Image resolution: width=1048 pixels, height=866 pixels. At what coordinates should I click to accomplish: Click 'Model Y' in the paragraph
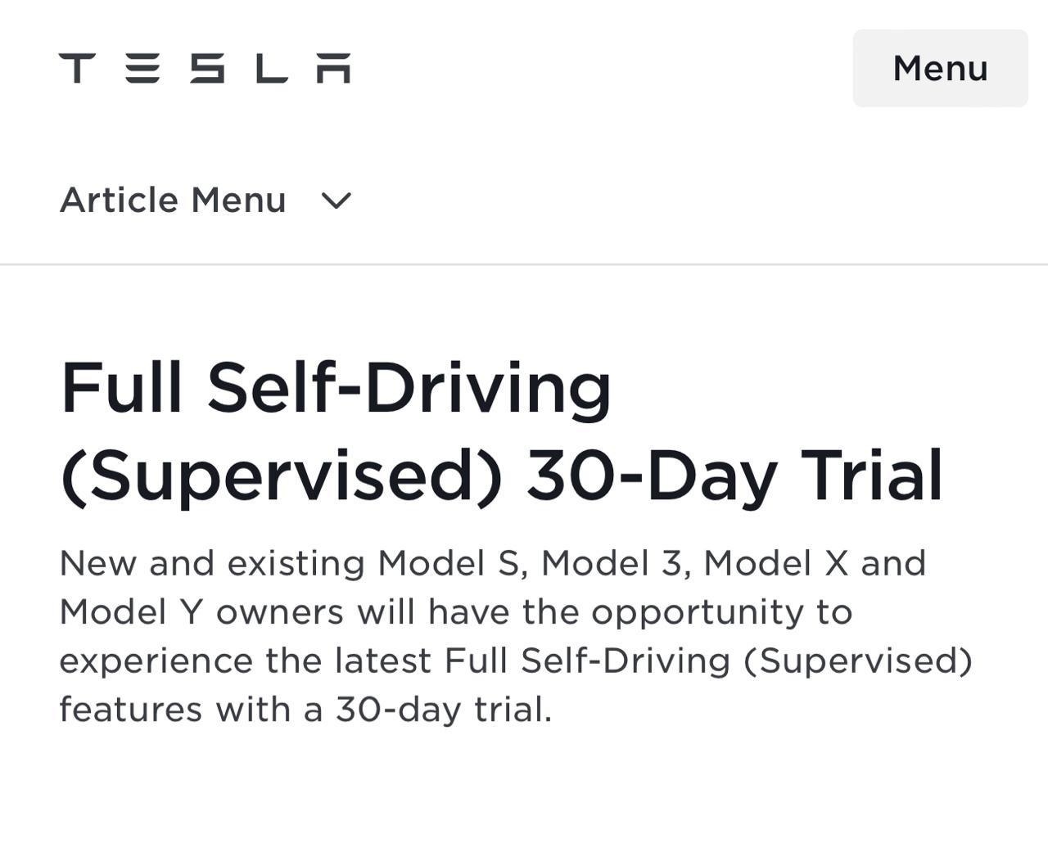(x=131, y=612)
